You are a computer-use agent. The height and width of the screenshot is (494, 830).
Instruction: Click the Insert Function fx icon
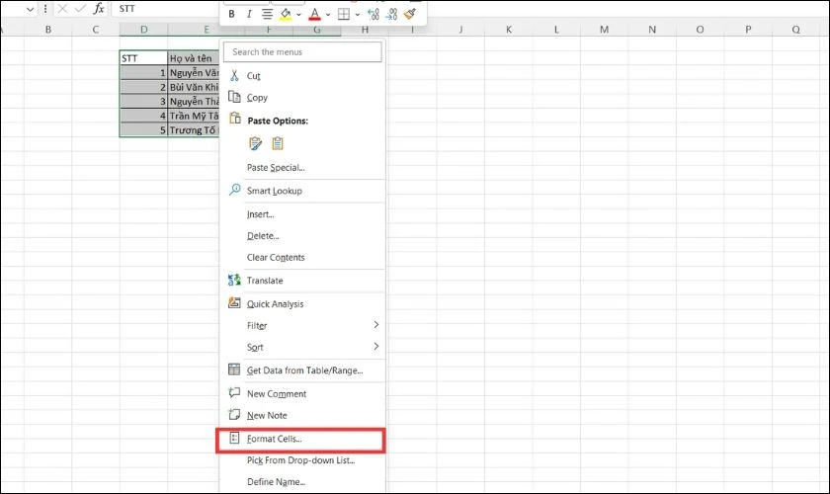[99, 9]
